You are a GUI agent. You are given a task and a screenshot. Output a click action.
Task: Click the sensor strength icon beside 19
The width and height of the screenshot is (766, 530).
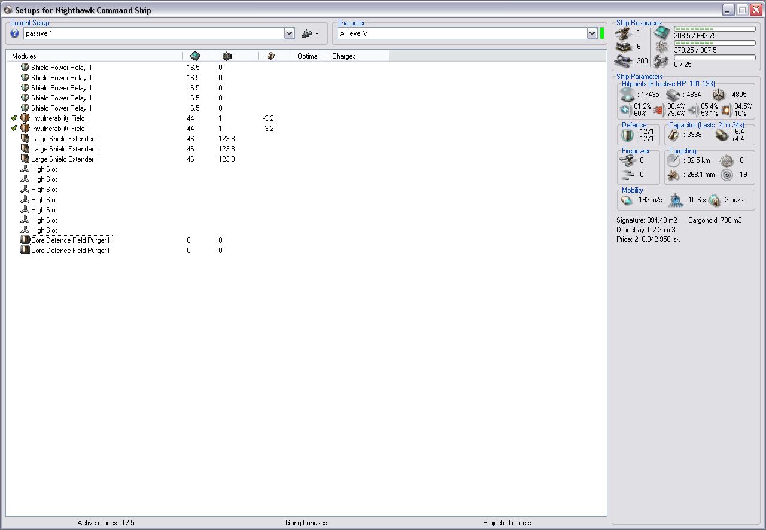pyautogui.click(x=727, y=175)
